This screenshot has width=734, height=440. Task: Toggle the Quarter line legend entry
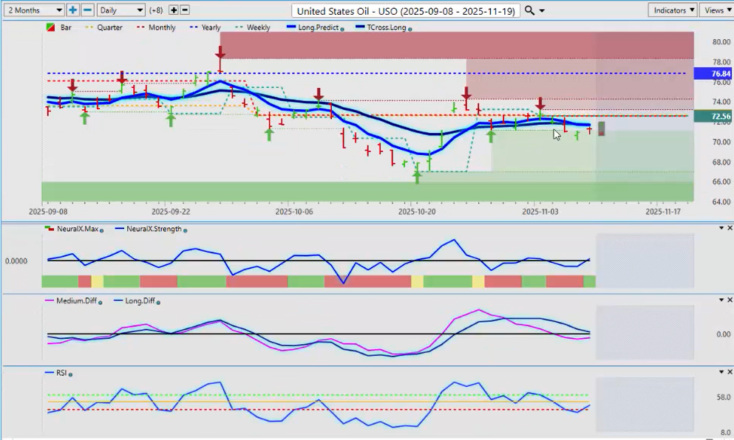point(104,27)
